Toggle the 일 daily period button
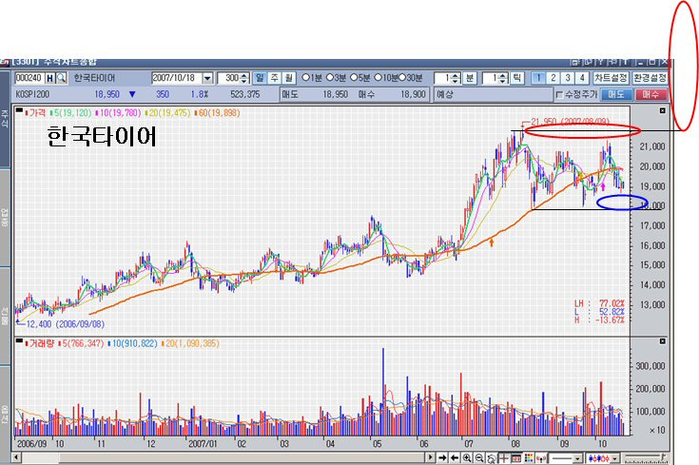Viewport: 699px width, 465px height. coord(260,78)
